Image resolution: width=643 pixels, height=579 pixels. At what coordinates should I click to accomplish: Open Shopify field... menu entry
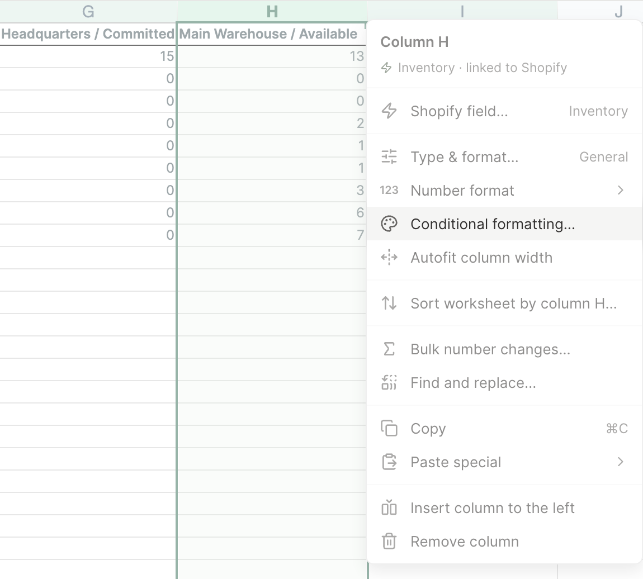pyautogui.click(x=504, y=111)
